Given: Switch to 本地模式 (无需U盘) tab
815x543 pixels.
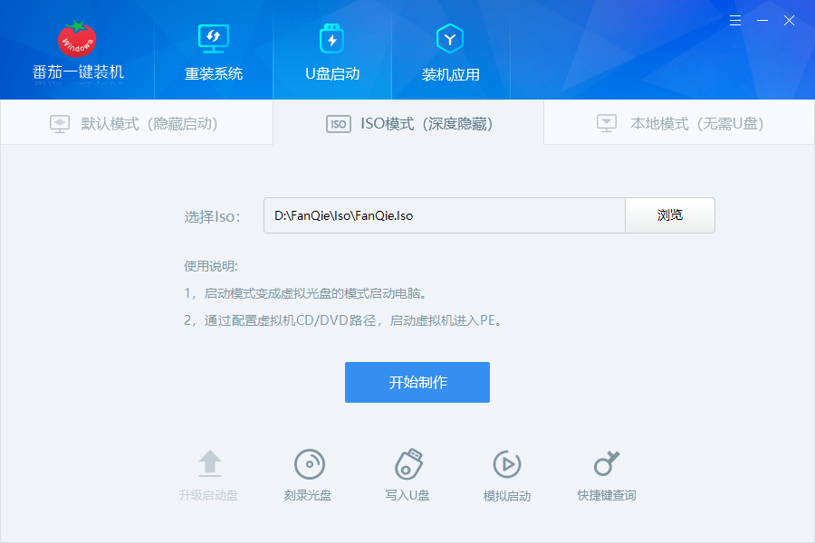Looking at the screenshot, I should click(x=679, y=124).
